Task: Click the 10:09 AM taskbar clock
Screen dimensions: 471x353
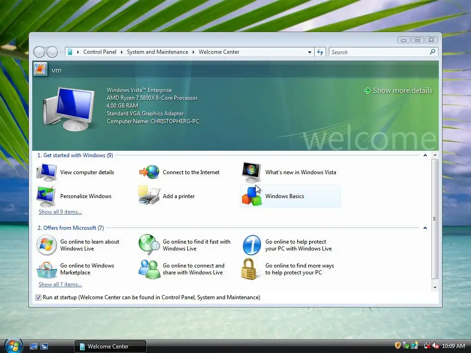Action: click(454, 346)
